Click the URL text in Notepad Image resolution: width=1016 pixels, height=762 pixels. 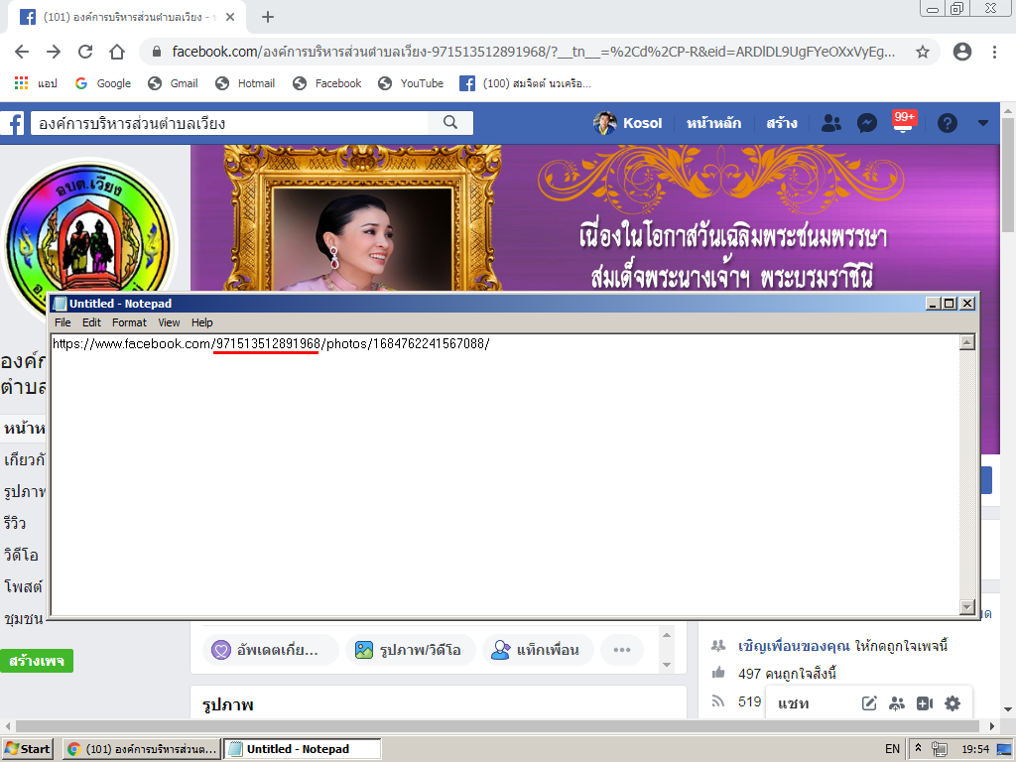coord(271,343)
